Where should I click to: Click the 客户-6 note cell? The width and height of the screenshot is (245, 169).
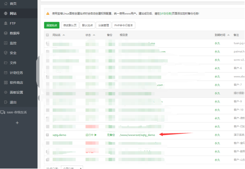(x=238, y=68)
